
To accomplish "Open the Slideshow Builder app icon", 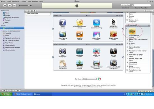I will click(x=96, y=63).
